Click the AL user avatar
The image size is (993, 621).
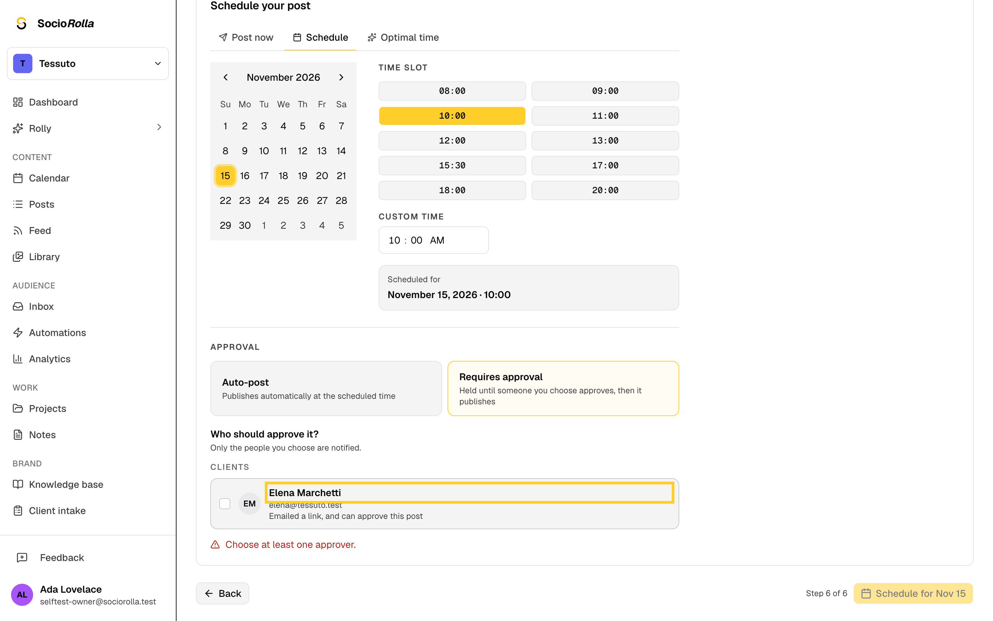(x=22, y=595)
